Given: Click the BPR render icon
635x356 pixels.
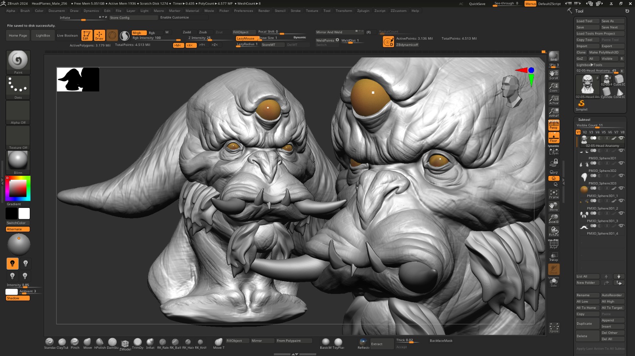Looking at the screenshot, I should [x=554, y=56].
